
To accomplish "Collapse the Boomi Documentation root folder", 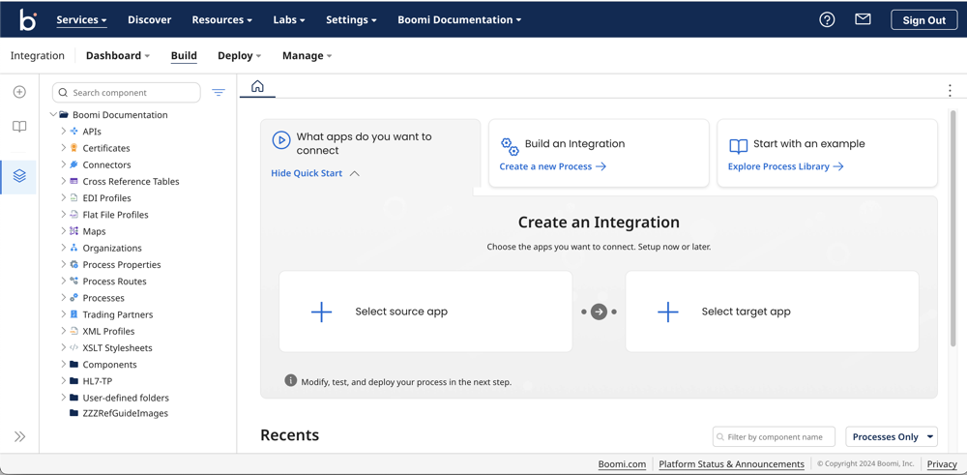I will pyautogui.click(x=53, y=115).
